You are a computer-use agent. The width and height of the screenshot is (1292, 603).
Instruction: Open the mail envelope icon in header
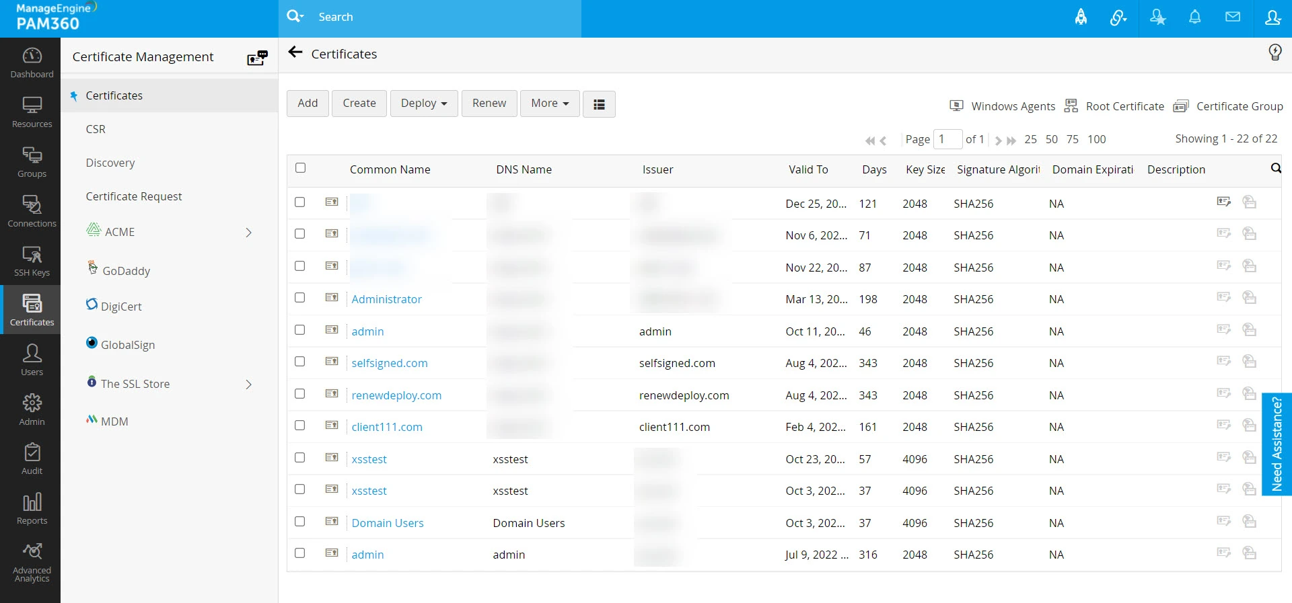(1232, 17)
